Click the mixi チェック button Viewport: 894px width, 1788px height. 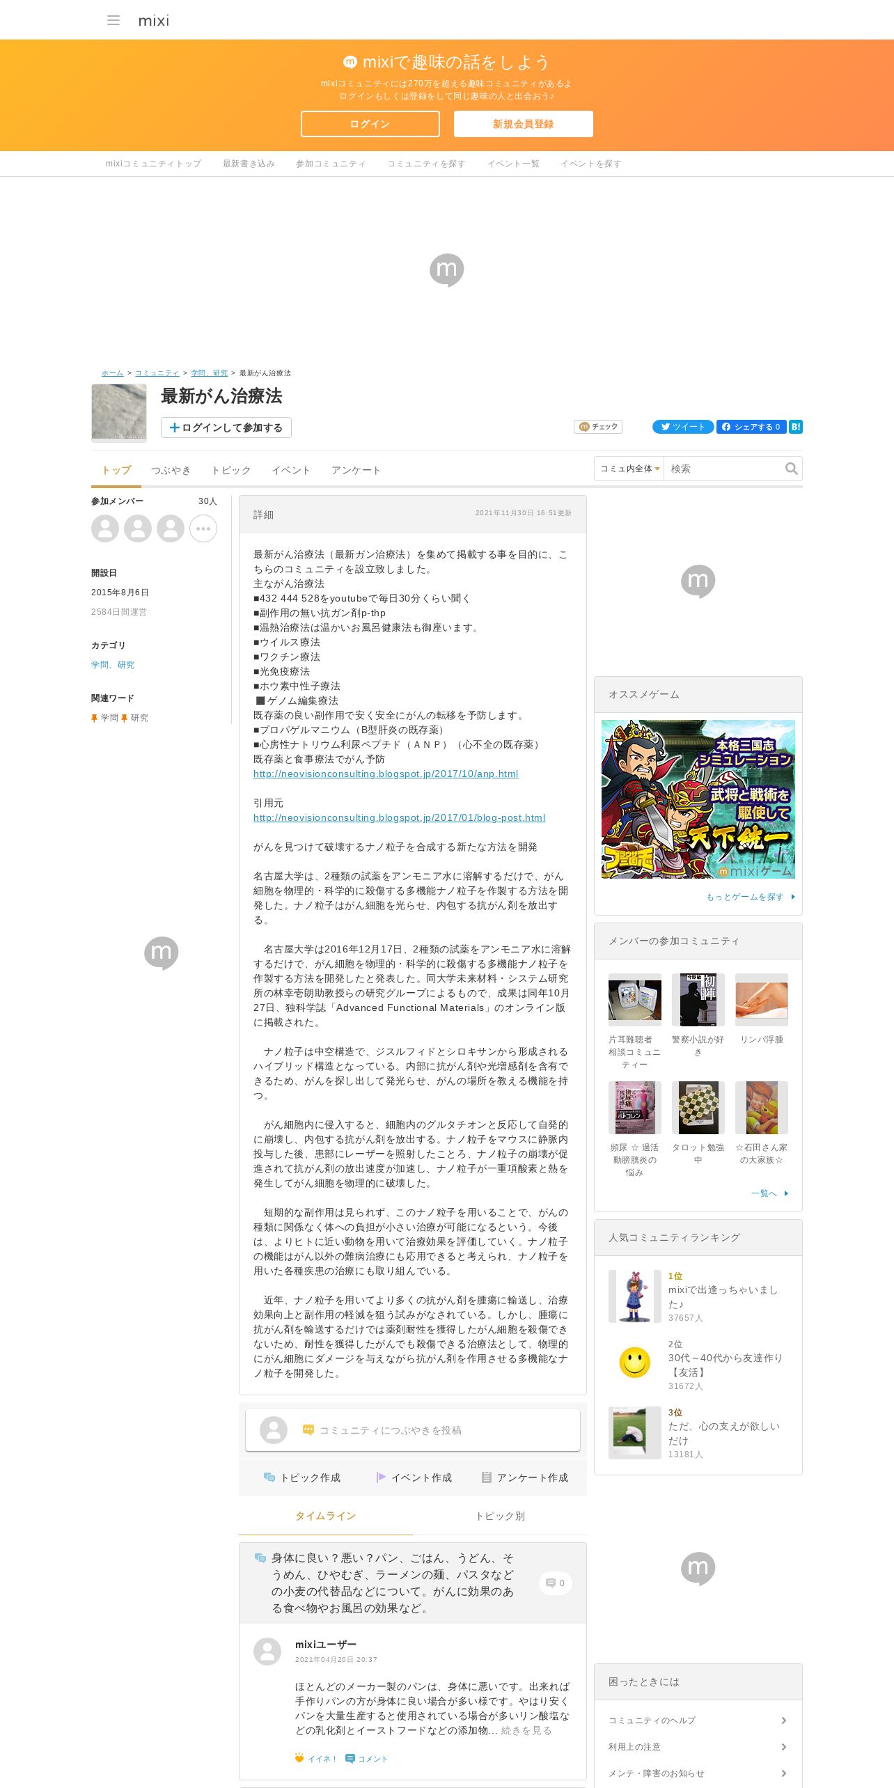pos(598,427)
